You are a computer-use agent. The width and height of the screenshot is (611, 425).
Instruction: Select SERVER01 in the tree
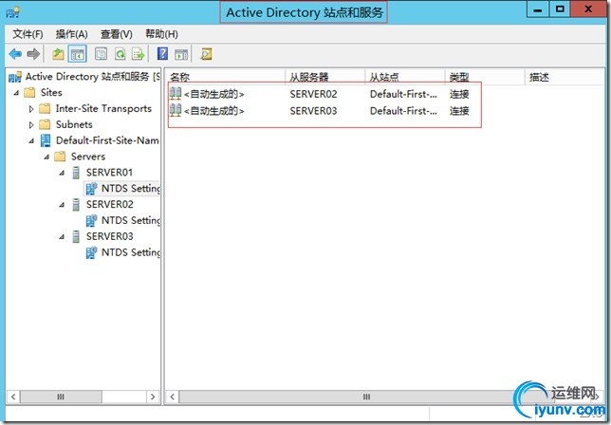[x=109, y=172]
